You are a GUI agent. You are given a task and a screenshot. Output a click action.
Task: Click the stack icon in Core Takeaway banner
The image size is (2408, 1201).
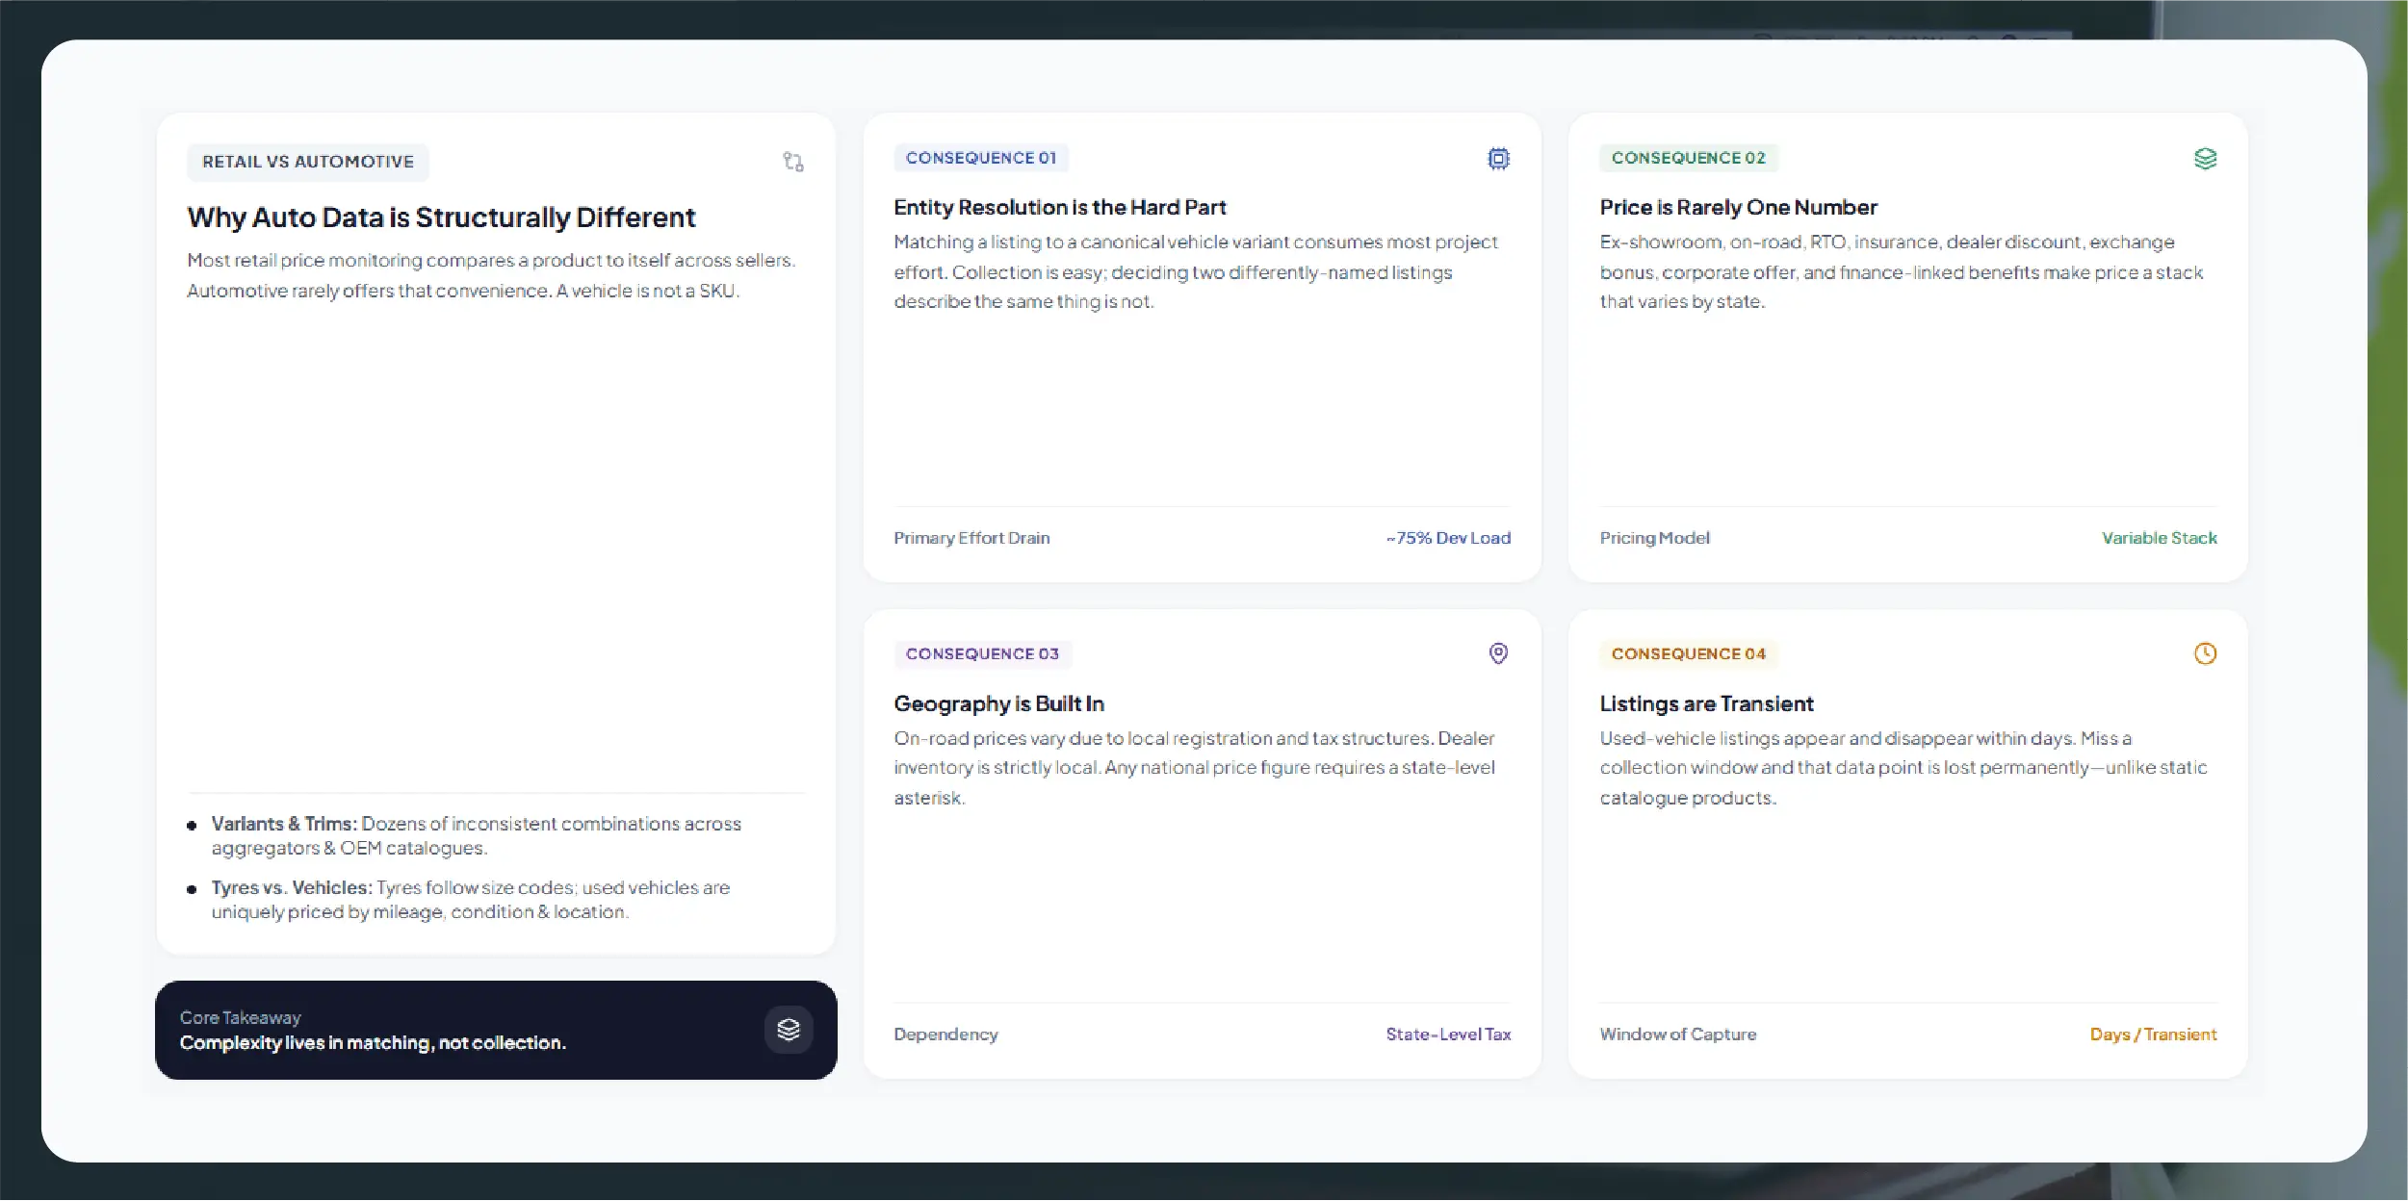coord(789,1030)
